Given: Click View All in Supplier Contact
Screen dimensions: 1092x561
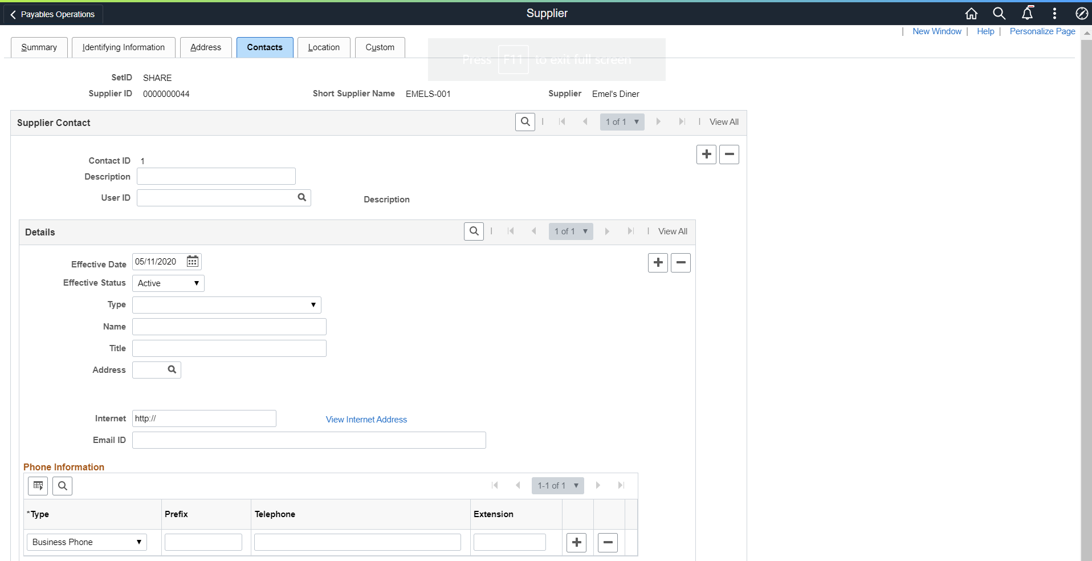Looking at the screenshot, I should [x=724, y=122].
